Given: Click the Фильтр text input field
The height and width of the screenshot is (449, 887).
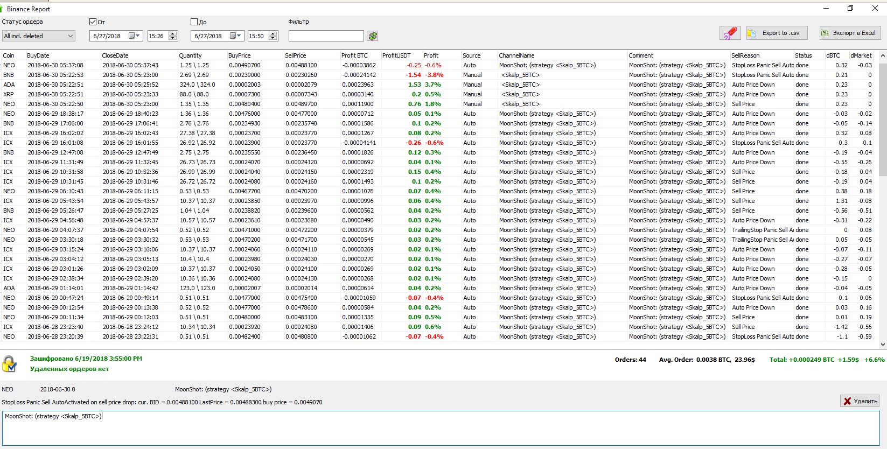Looking at the screenshot, I should tap(326, 36).
